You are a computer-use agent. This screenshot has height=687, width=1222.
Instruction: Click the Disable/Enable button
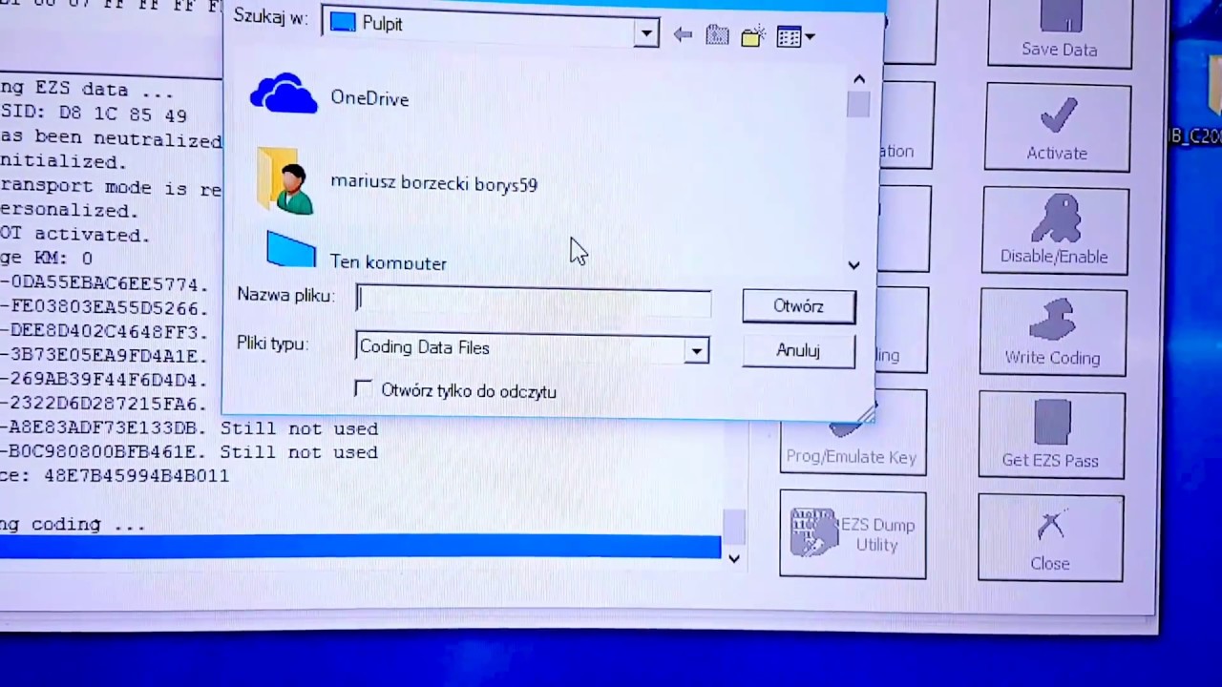coord(1055,231)
